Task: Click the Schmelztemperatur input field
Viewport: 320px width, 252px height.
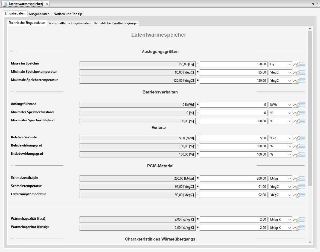Action: [x=234, y=187]
